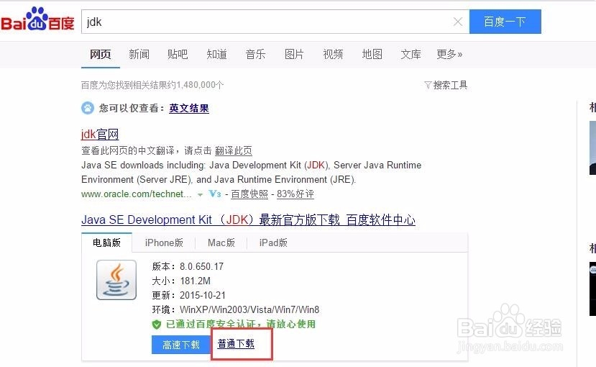This screenshot has height=367, width=596.
Task: Click the www.oracle.com/technet... URL
Action: click(x=136, y=194)
